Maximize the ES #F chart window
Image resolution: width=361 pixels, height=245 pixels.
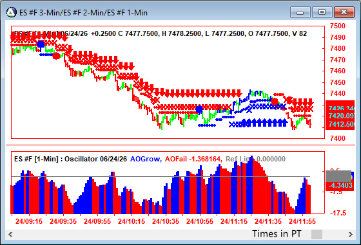pos(322,12)
